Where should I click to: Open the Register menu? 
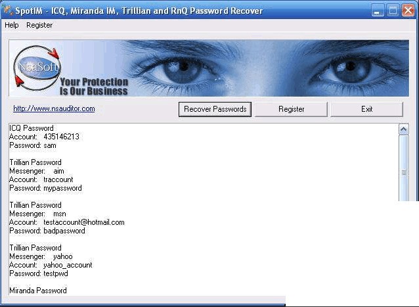tap(39, 25)
